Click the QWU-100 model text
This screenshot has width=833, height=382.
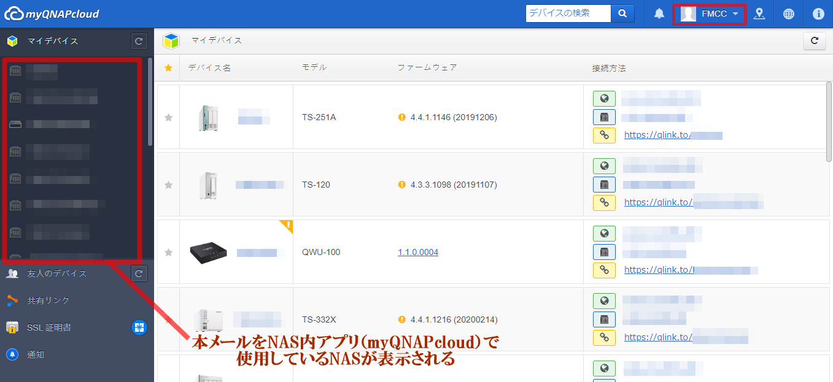click(321, 252)
